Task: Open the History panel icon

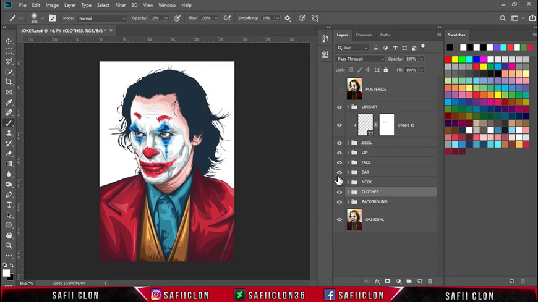Action: [x=325, y=39]
